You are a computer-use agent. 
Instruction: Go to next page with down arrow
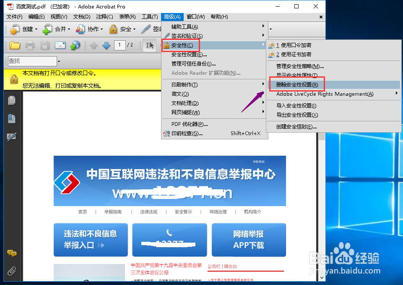tap(106, 46)
